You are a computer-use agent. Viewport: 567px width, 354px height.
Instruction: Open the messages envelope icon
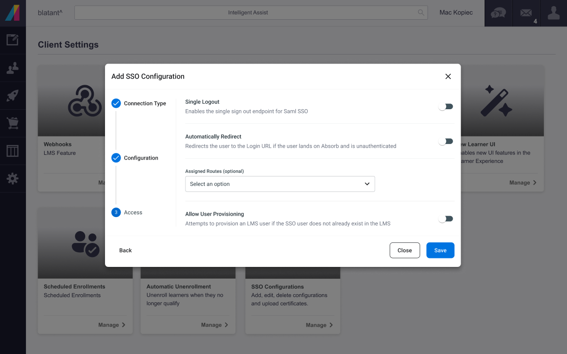point(526,13)
